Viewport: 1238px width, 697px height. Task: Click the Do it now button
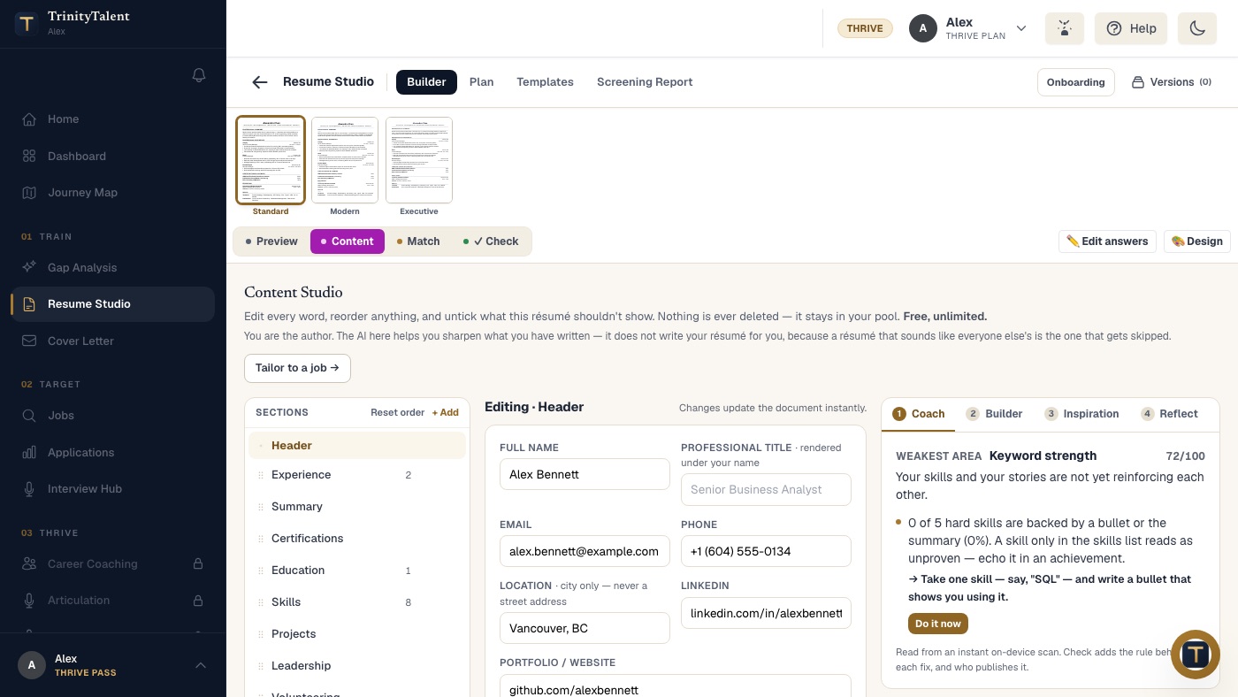pos(938,624)
